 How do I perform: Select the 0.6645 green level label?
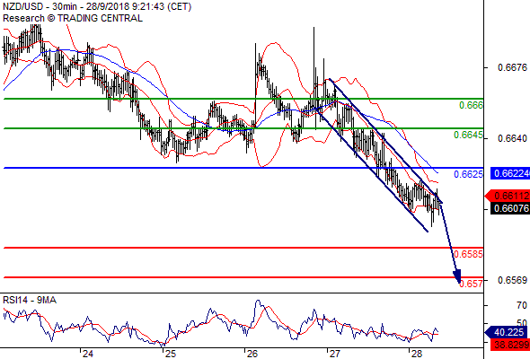[x=468, y=136]
